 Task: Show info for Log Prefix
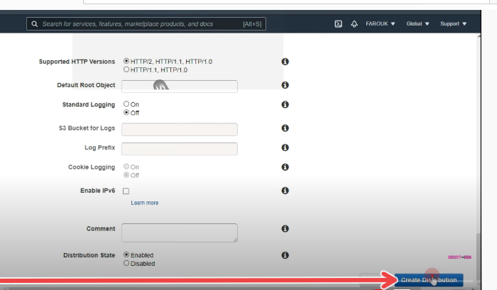tap(285, 147)
